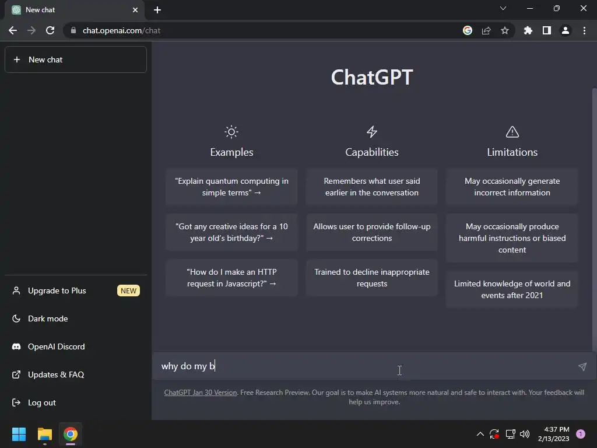The image size is (597, 448).
Task: Send the message with paper plane icon
Action: pyautogui.click(x=582, y=366)
